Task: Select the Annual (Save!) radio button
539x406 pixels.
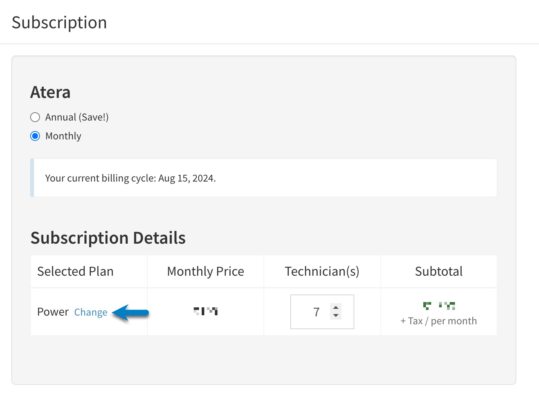Action: tap(35, 117)
